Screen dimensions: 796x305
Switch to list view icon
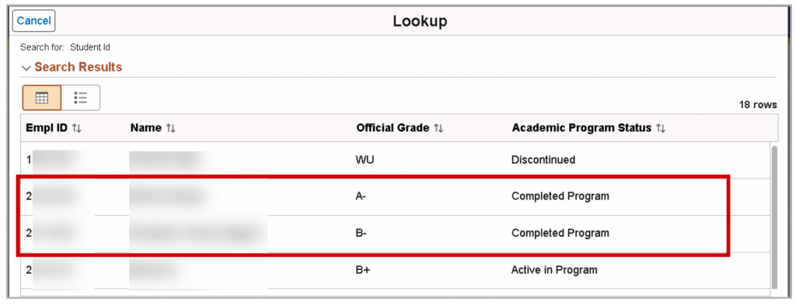click(81, 98)
